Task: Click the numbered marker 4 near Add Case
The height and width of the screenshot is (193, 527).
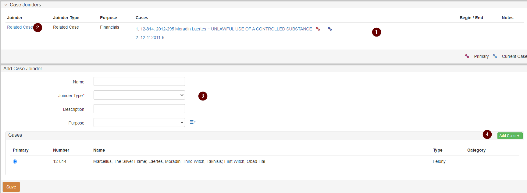Action: [487, 134]
